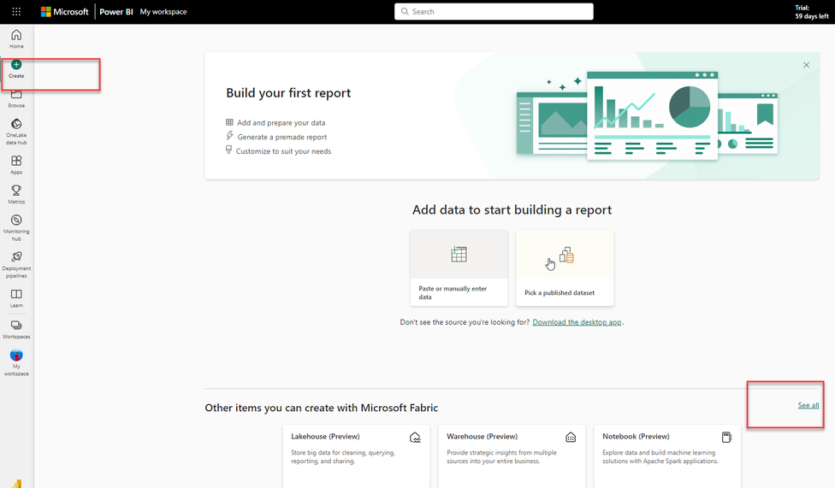Click 'Customize to suit your needs' text
This screenshot has height=488, width=835.
(283, 151)
